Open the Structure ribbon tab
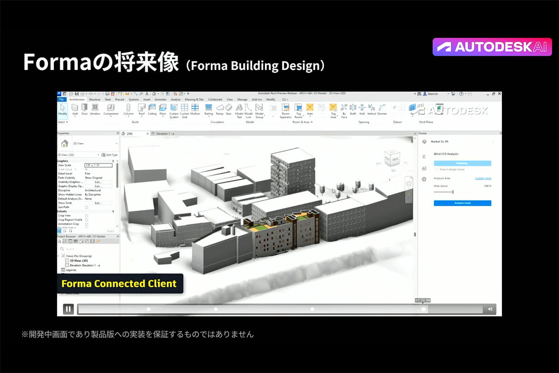The height and width of the screenshot is (373, 559). (94, 99)
